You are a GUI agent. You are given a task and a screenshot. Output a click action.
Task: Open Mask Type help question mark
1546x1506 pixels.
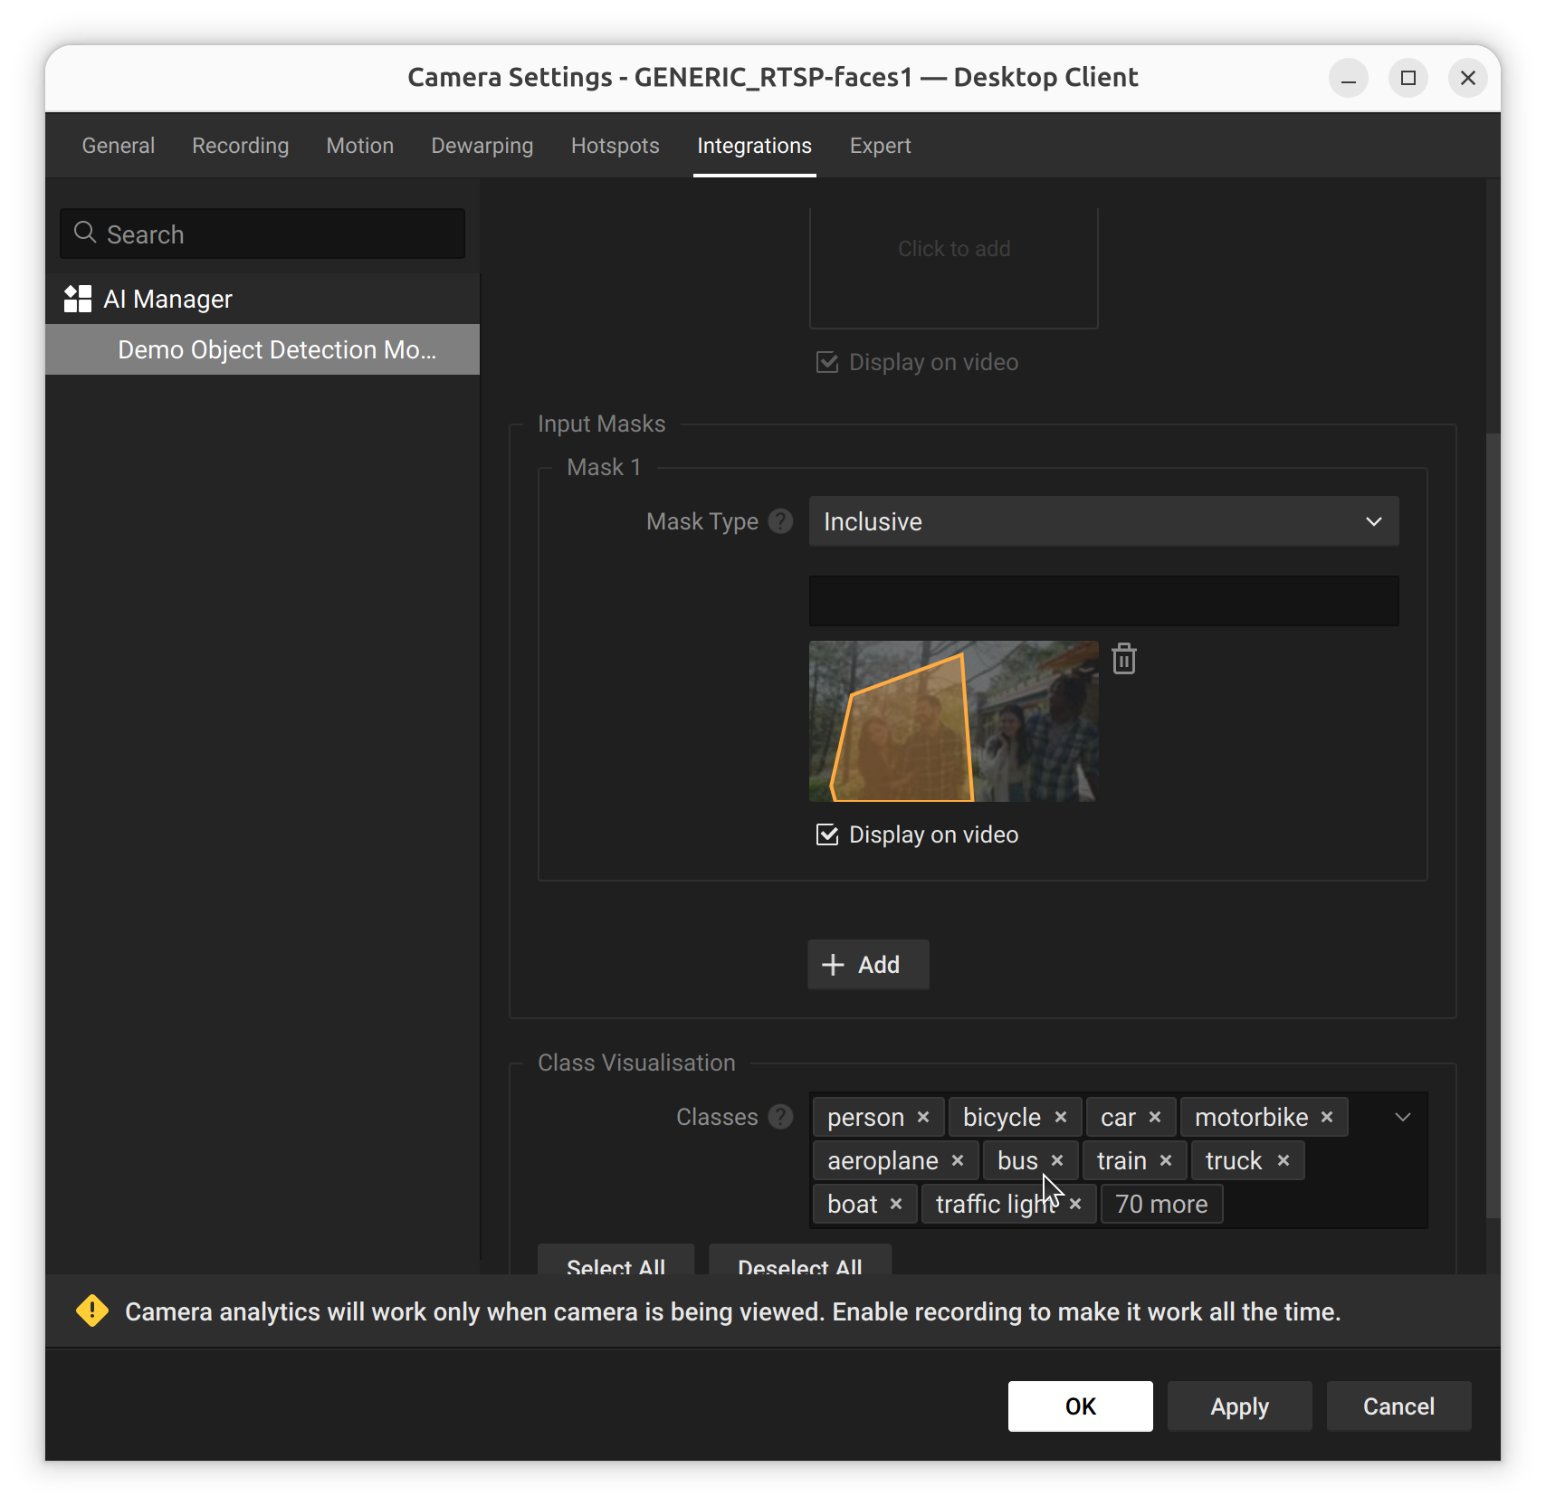(780, 521)
